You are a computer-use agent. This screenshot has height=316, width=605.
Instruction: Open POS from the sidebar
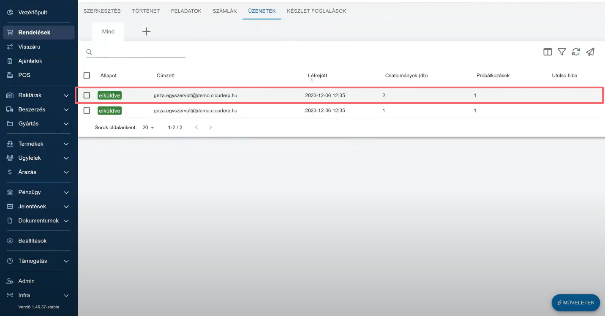point(25,75)
